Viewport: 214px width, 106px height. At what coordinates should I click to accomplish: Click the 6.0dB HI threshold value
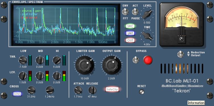point(57,67)
